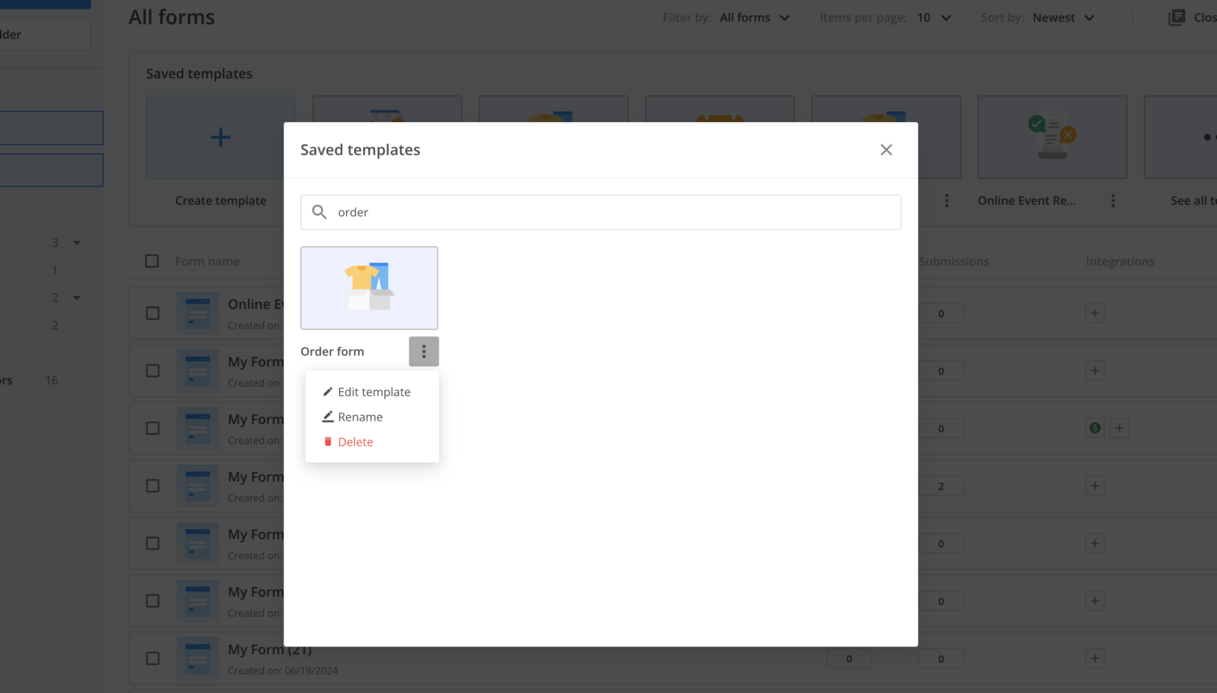Open the Sort by Newest dropdown
Viewport: 1217px width, 693px height.
1063,17
